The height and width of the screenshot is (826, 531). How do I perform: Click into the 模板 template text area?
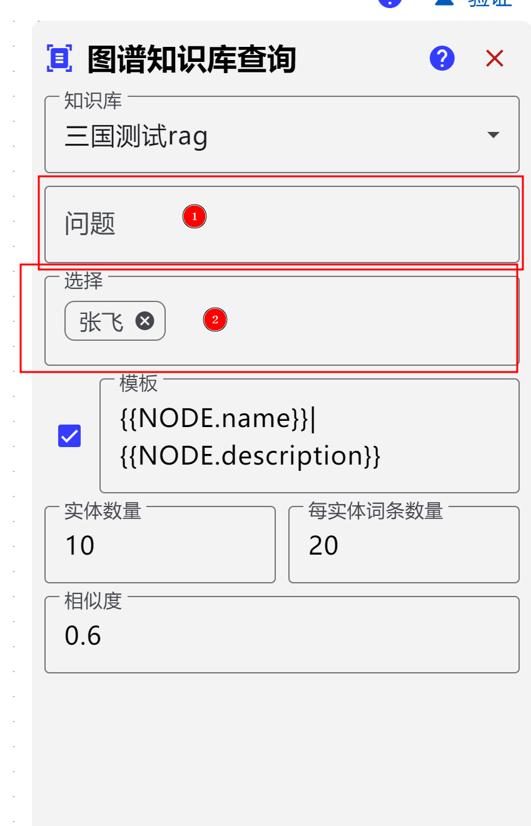[x=309, y=436]
